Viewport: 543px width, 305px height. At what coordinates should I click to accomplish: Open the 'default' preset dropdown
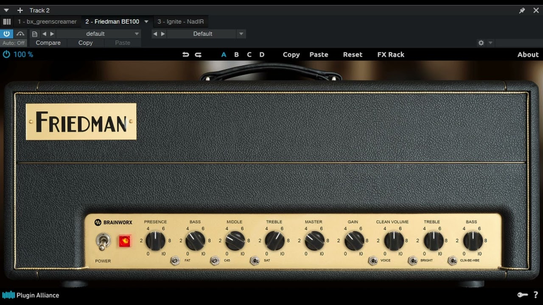point(98,34)
